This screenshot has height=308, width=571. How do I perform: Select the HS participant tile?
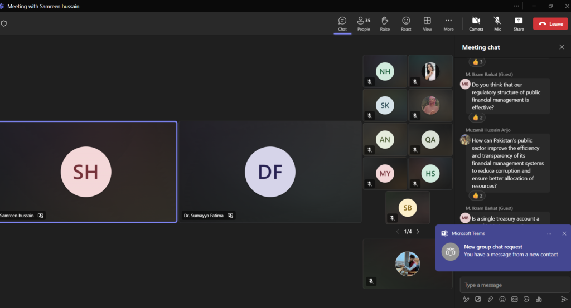click(430, 173)
